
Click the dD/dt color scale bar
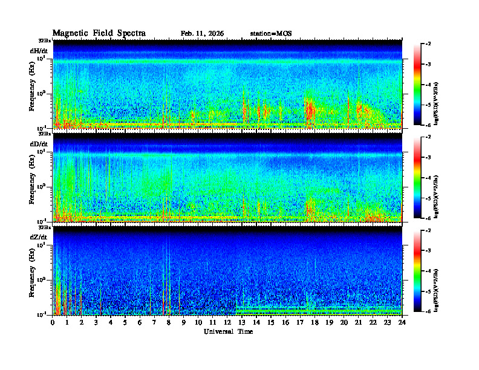point(417,178)
